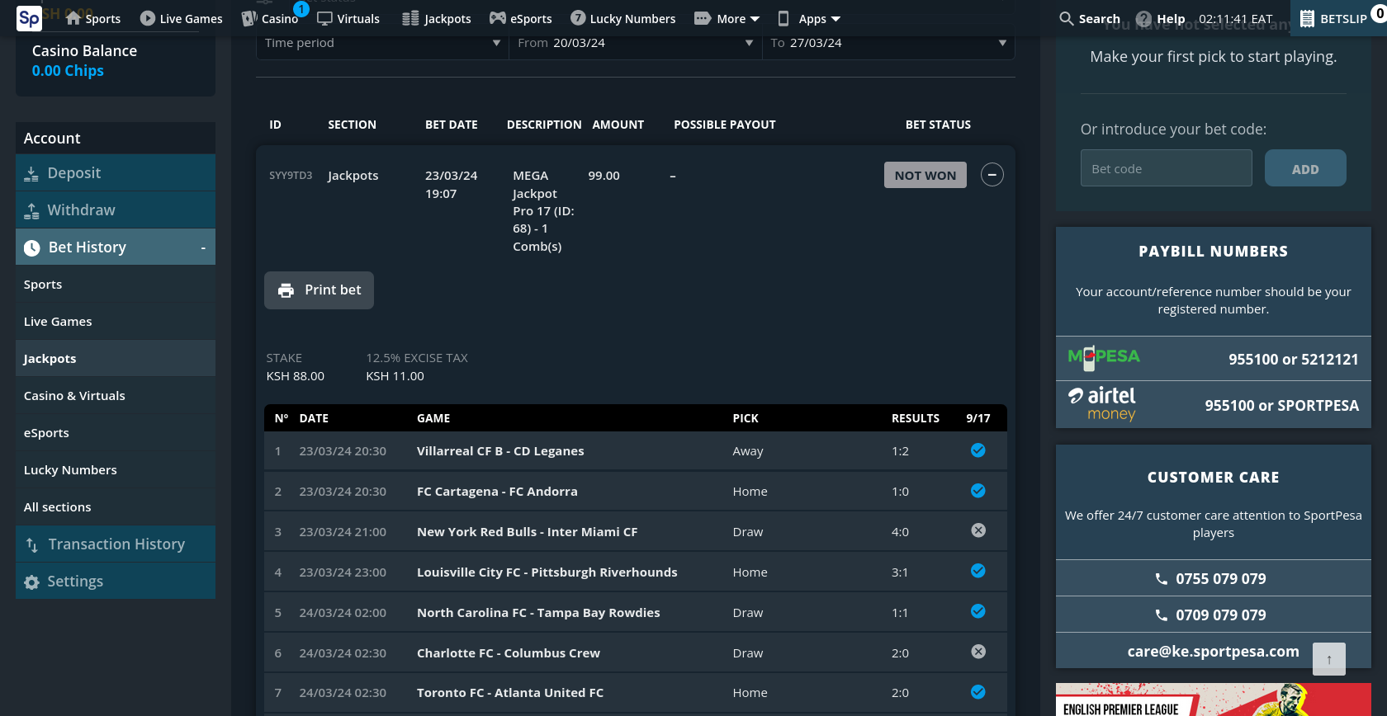
Task: Click the Withdraw account option
Action: [x=116, y=210]
